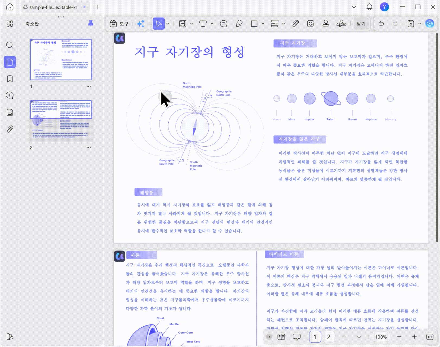Open the blue AI assistant icon
Screen dimensions: 440x347
click(430, 24)
